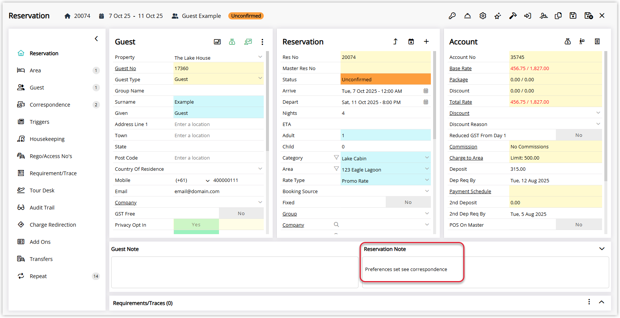This screenshot has height=318, width=620.
Task: Click the Payment Schedule link
Action: (x=470, y=191)
